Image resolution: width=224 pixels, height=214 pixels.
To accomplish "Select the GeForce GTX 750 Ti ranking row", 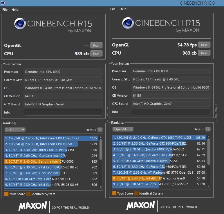I will [x=159, y=184].
